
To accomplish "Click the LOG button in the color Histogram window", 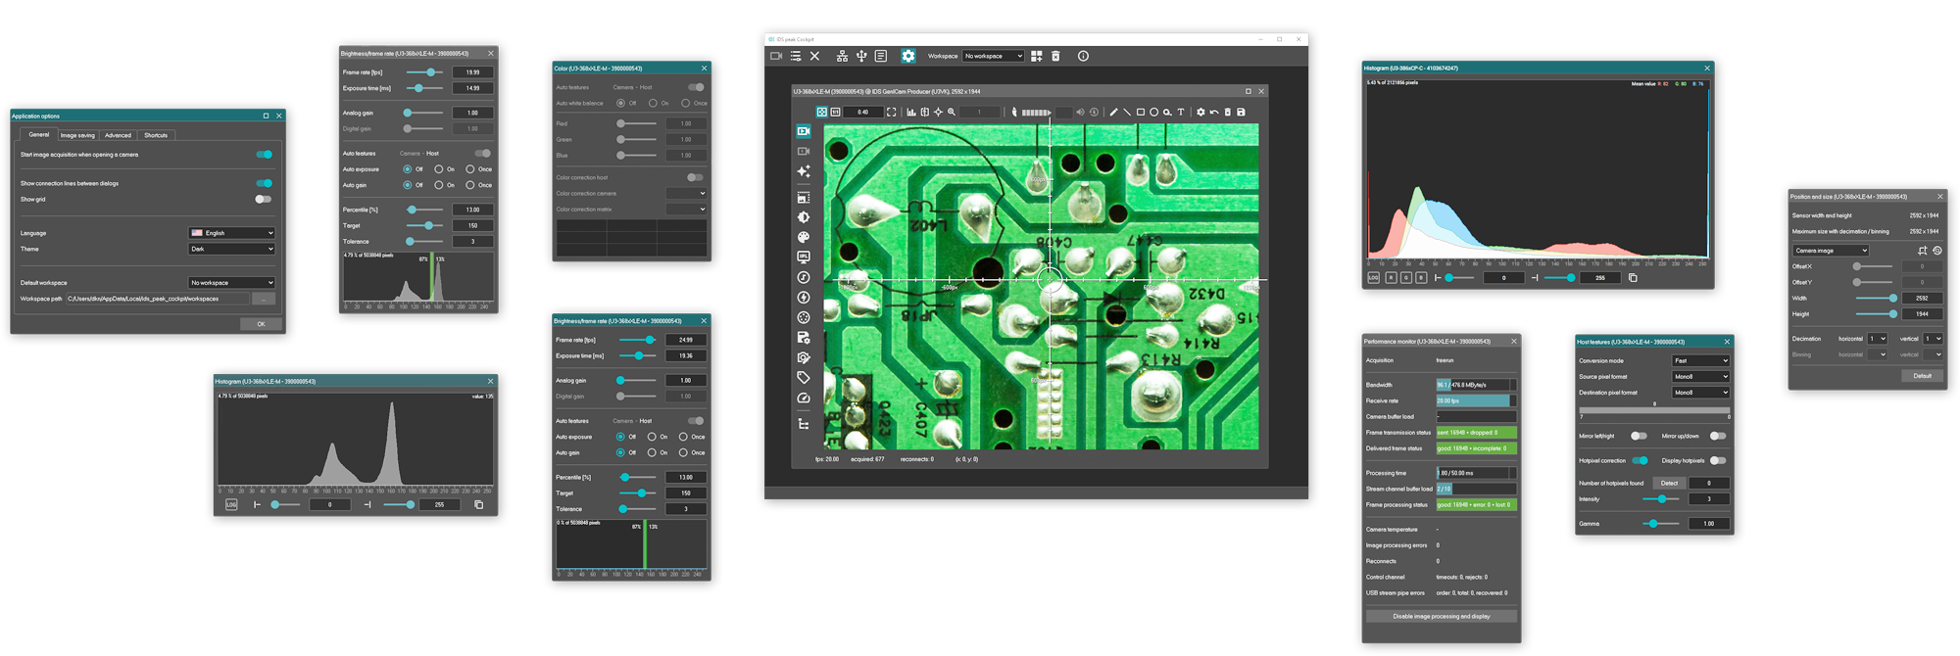I will click(x=1373, y=278).
